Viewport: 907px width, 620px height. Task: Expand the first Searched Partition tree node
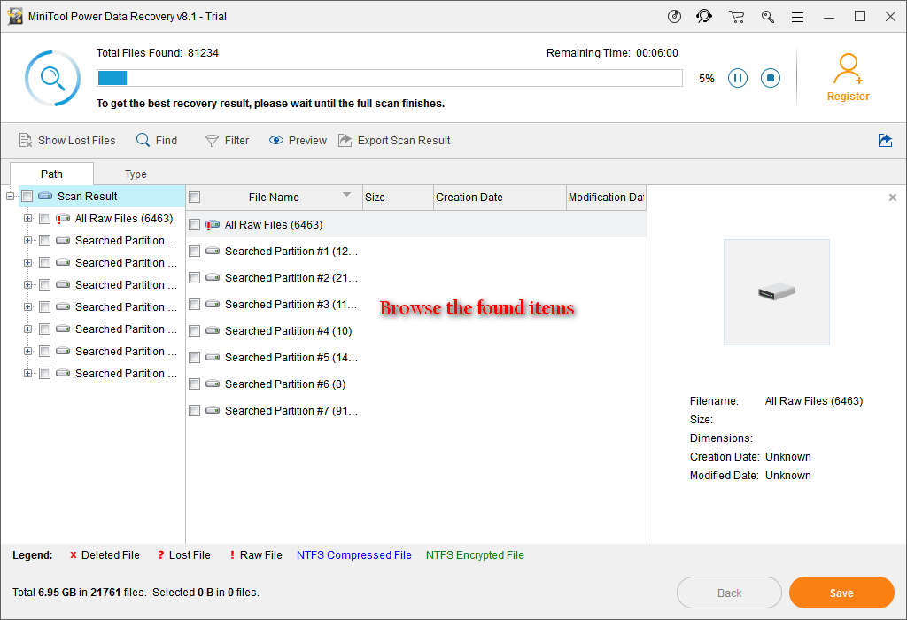tap(27, 241)
